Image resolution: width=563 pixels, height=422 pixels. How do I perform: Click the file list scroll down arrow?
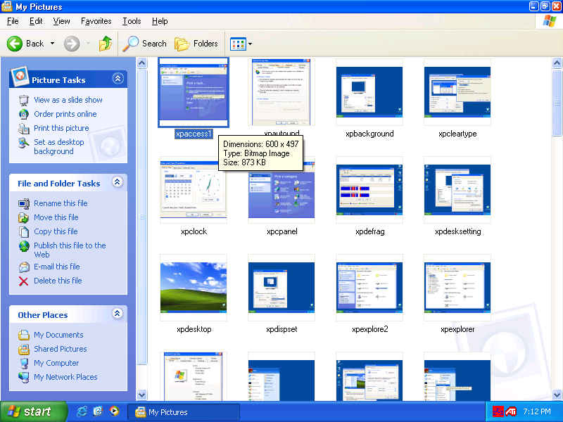click(x=557, y=395)
